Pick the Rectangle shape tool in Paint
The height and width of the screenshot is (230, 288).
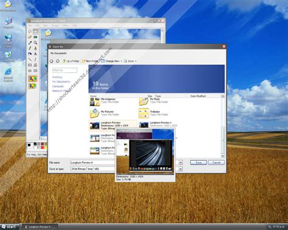click(x=30, y=65)
